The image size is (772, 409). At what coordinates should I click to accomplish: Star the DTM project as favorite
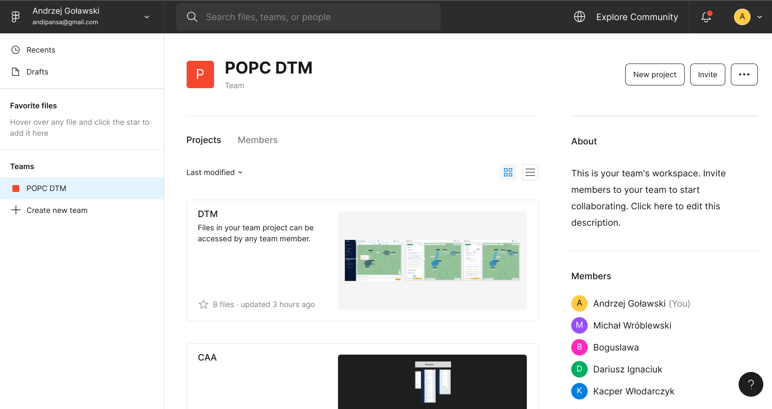[204, 304]
